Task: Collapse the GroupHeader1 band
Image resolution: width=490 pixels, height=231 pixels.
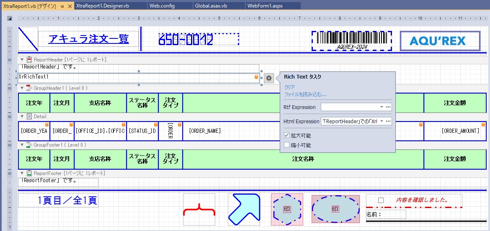Action: click(x=22, y=88)
